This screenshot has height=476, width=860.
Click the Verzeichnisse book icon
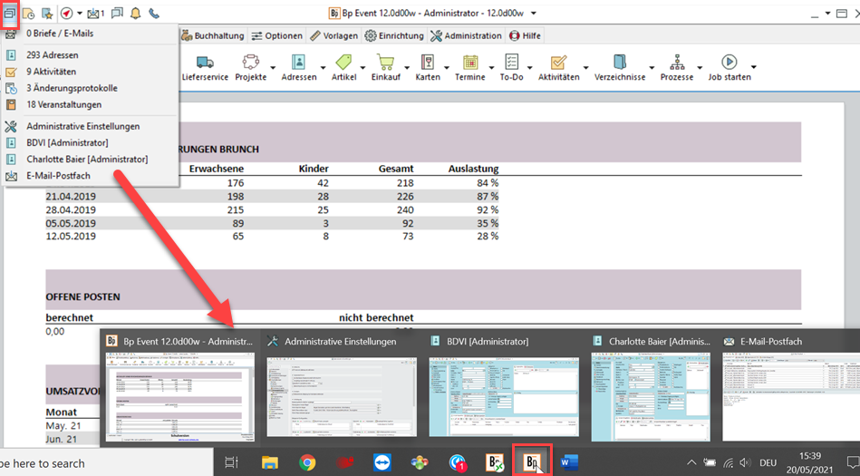(x=620, y=63)
